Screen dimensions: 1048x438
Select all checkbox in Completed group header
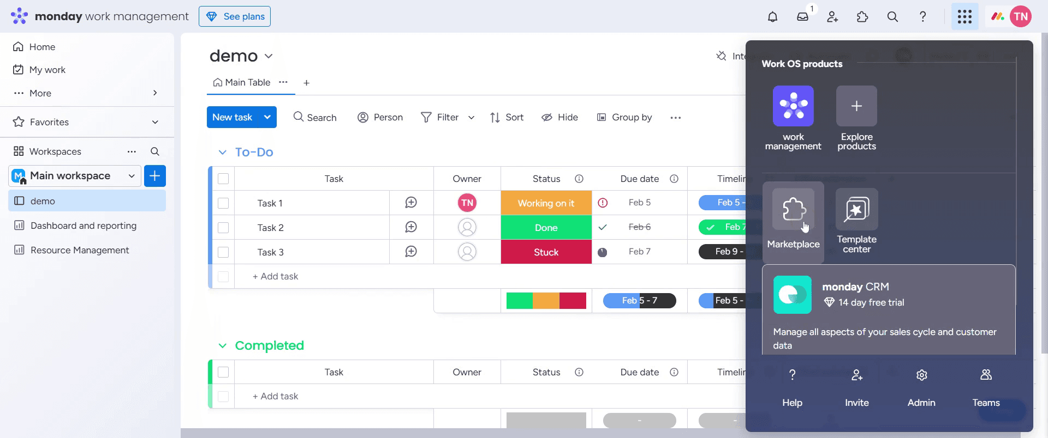pyautogui.click(x=223, y=372)
